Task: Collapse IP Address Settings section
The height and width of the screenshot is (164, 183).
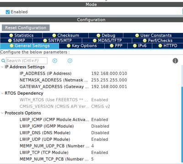Action: coord(2,67)
